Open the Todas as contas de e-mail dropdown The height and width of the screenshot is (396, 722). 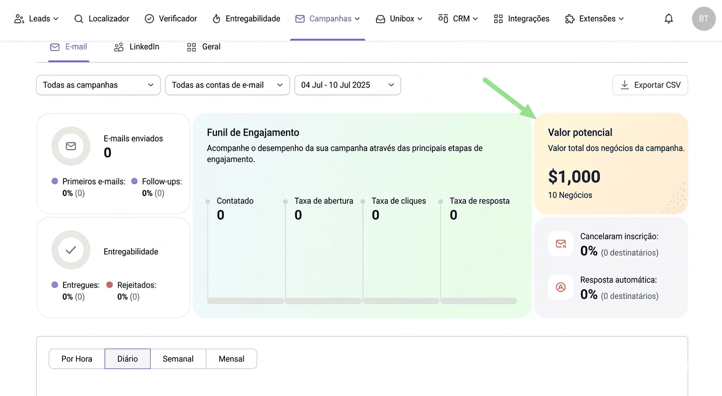227,85
